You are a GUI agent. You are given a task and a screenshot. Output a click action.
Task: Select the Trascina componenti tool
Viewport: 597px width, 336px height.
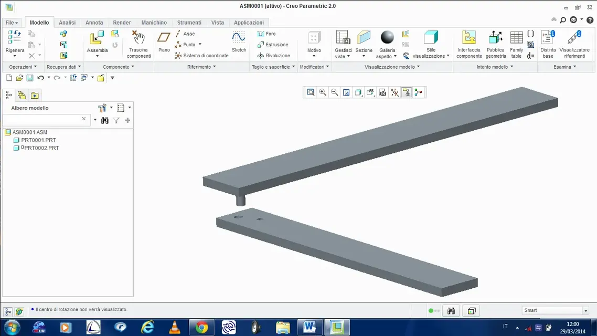pos(138,43)
